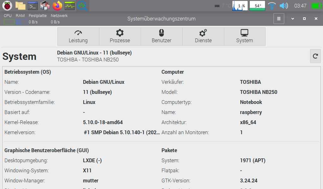Viewport: 323px width, 189px height.
Task: Maximize the Systemüberwachungszentrum window
Action: click(304, 19)
